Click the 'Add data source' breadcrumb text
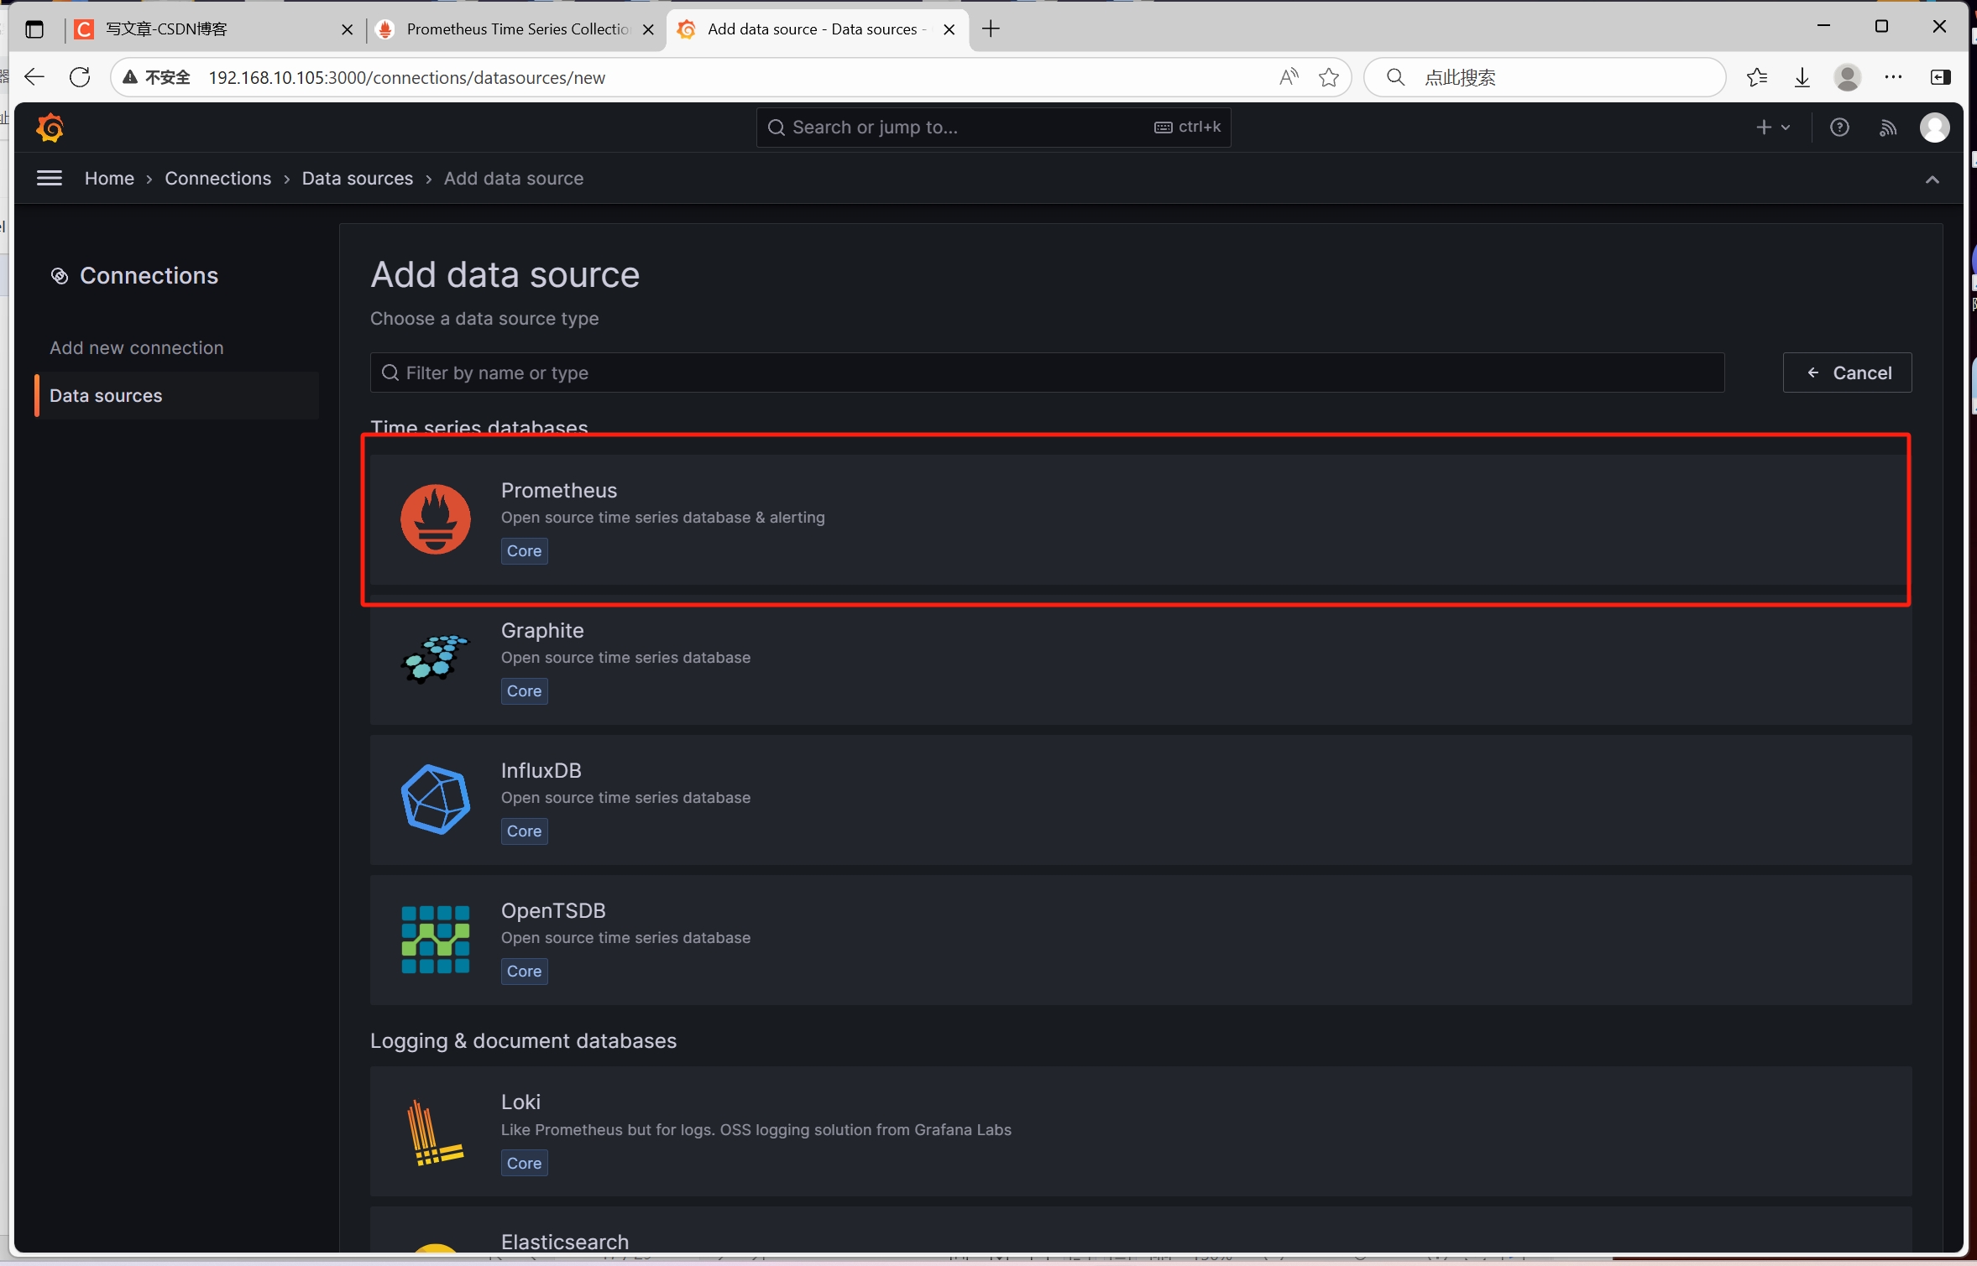 coord(513,179)
